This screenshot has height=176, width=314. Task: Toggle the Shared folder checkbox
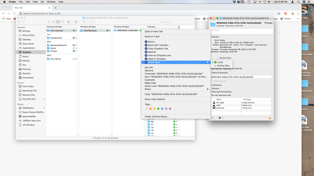[218, 58]
